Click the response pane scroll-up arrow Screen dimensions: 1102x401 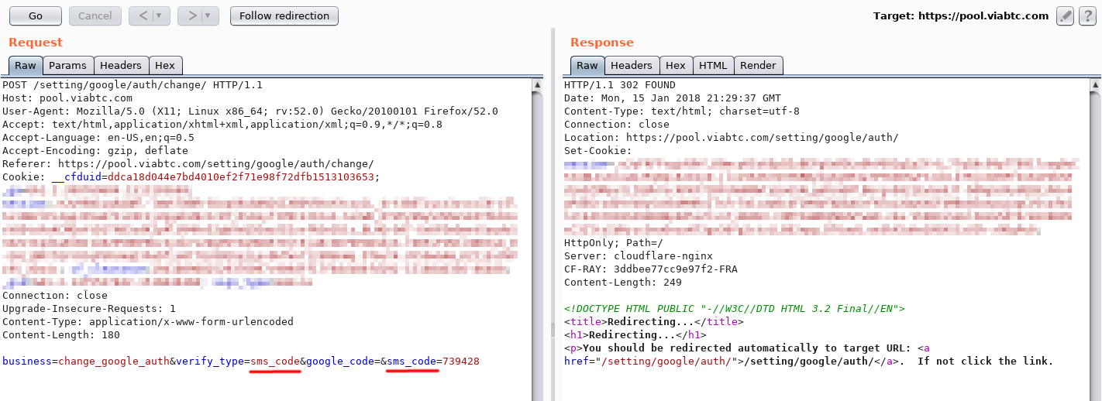click(1096, 84)
